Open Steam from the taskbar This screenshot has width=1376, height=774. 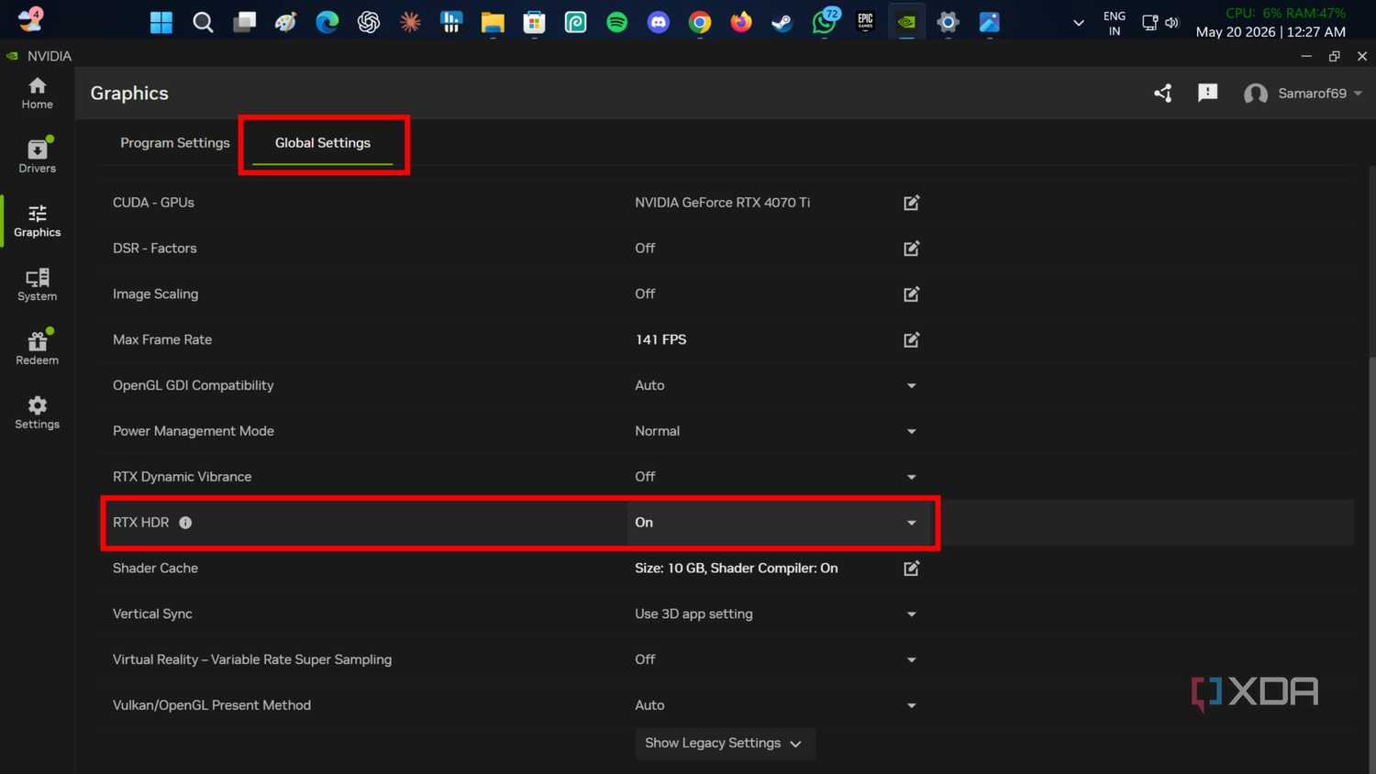782,22
